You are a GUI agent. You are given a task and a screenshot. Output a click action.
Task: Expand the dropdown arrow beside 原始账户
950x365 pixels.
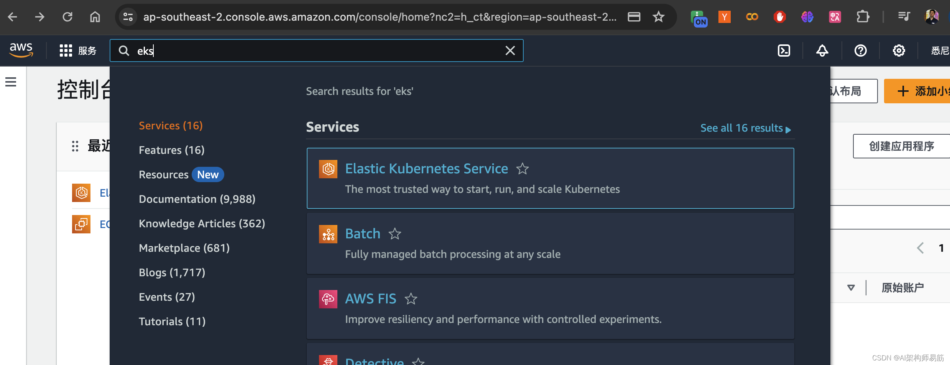click(x=851, y=288)
